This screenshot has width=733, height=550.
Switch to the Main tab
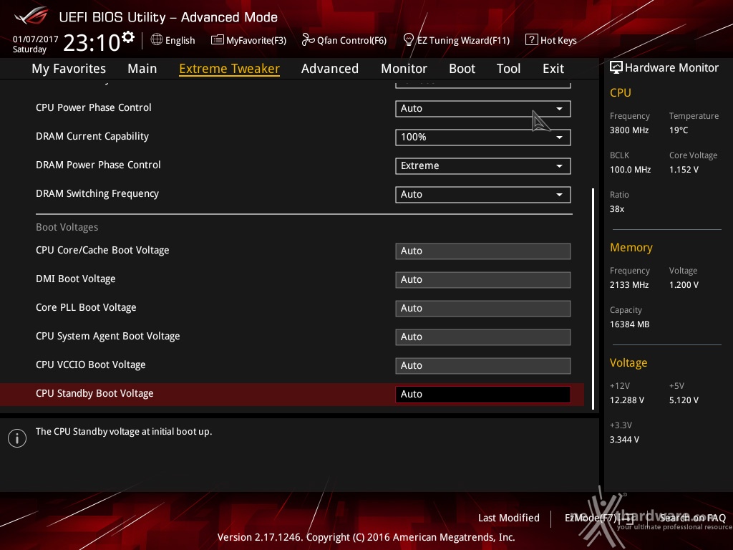pos(142,69)
